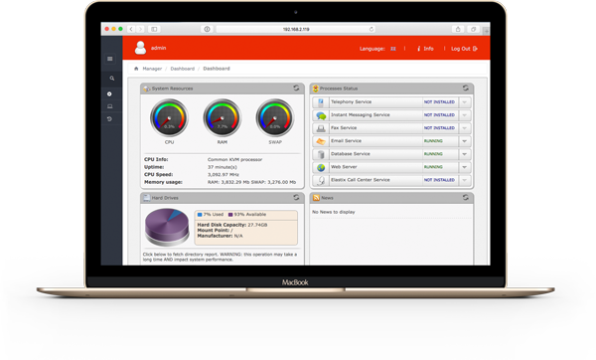Expand Email Service options dropdown

pos(465,141)
